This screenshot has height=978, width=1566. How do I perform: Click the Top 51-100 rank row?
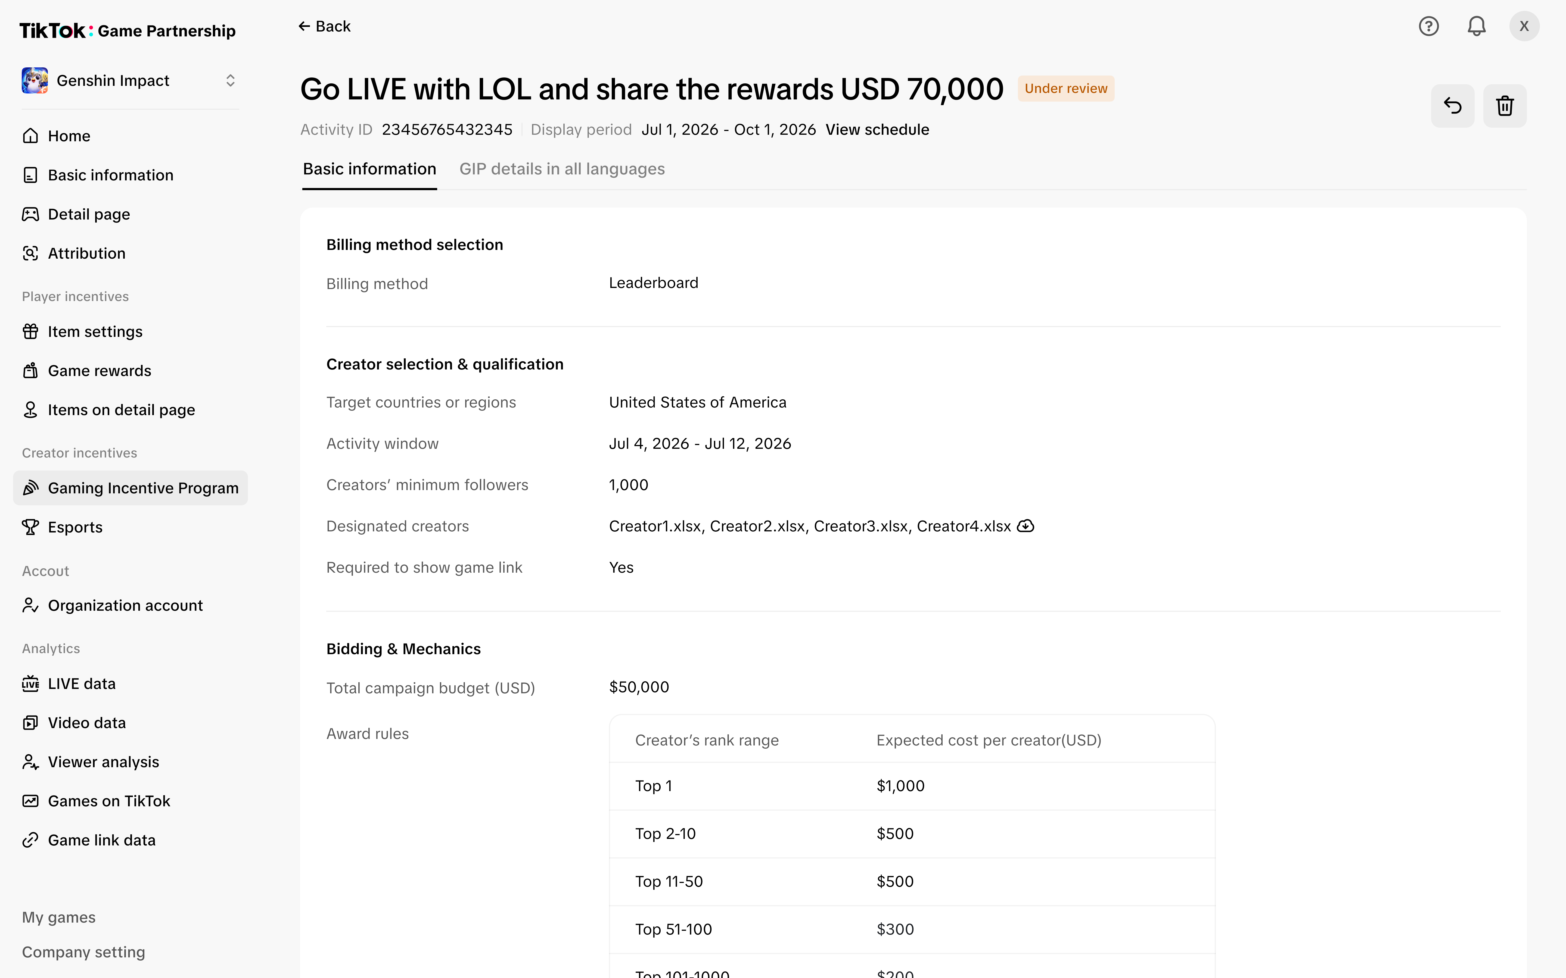(x=912, y=929)
